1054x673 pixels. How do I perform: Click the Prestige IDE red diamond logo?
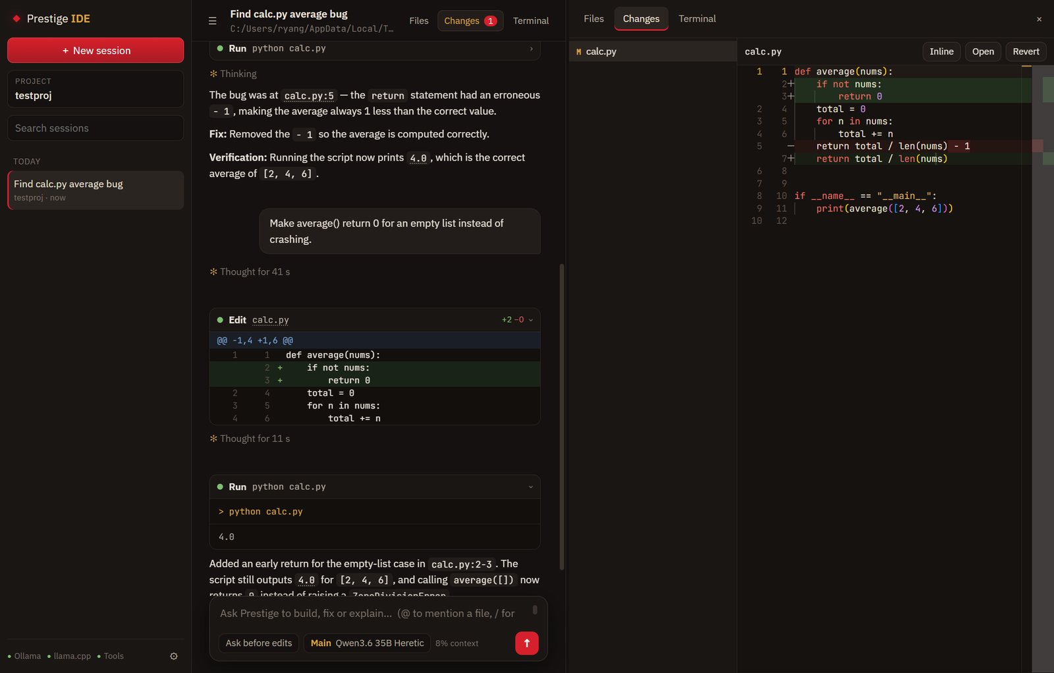[x=16, y=18]
